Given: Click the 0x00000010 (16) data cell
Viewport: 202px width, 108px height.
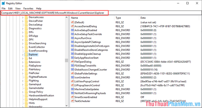Looking at the screenshot, I should (149, 70).
